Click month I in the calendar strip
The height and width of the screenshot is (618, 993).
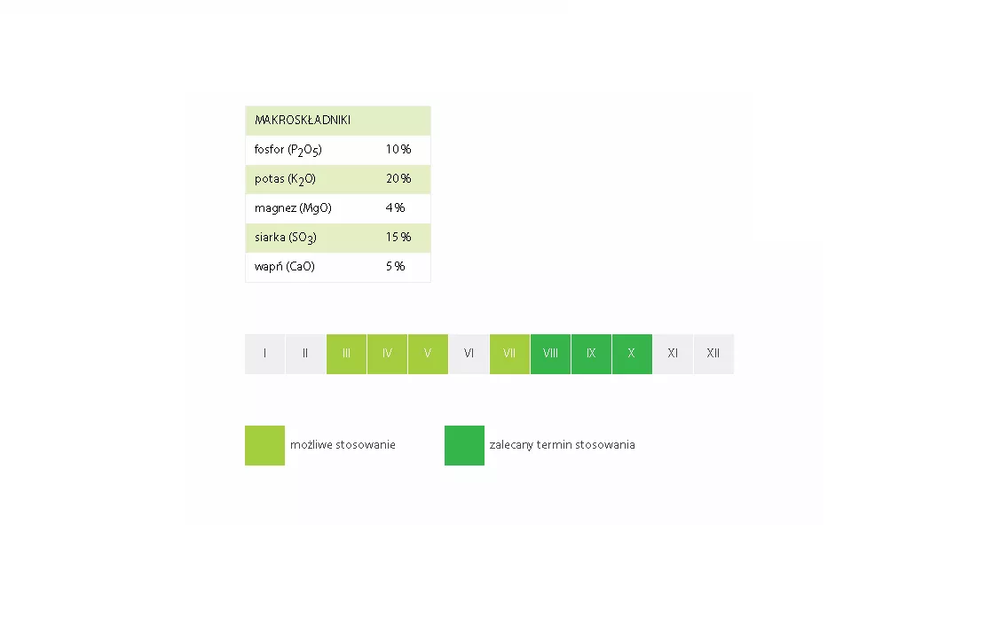coord(264,354)
